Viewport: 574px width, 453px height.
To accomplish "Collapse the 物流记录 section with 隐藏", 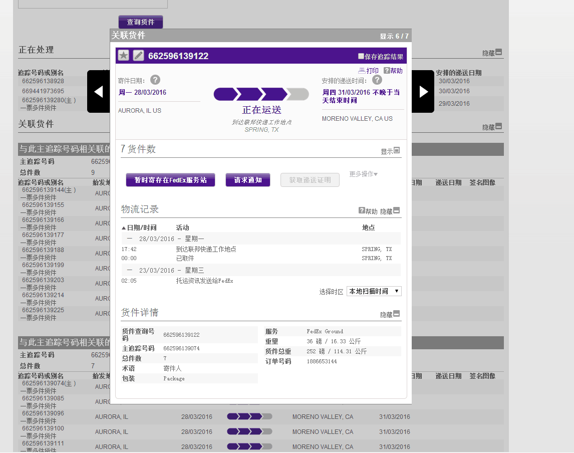I will point(390,211).
